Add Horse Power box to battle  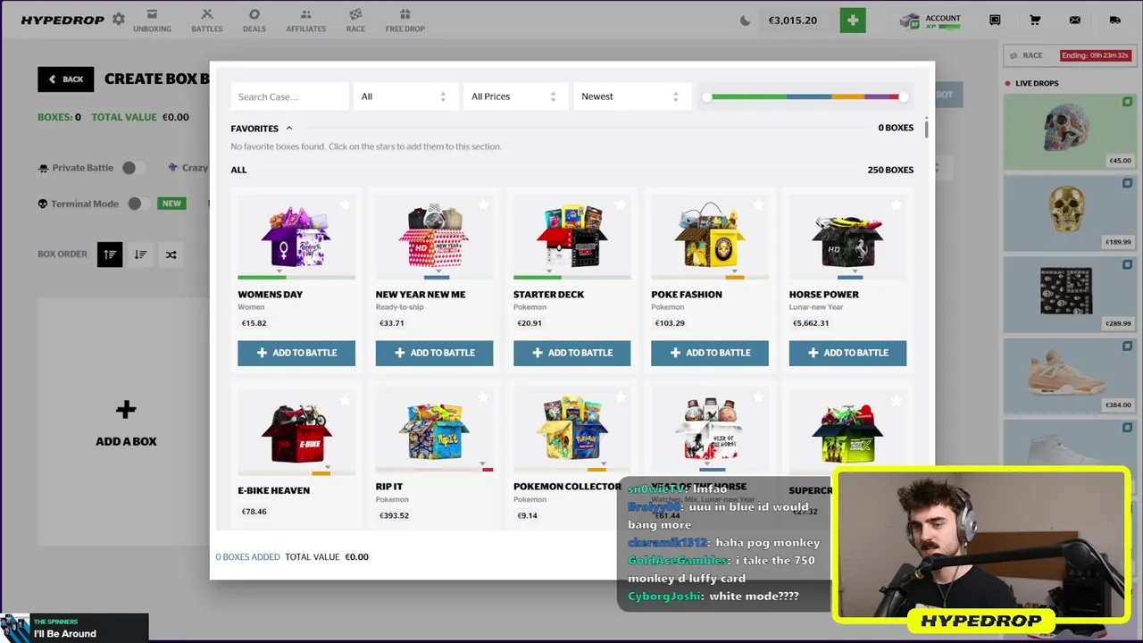click(x=847, y=353)
